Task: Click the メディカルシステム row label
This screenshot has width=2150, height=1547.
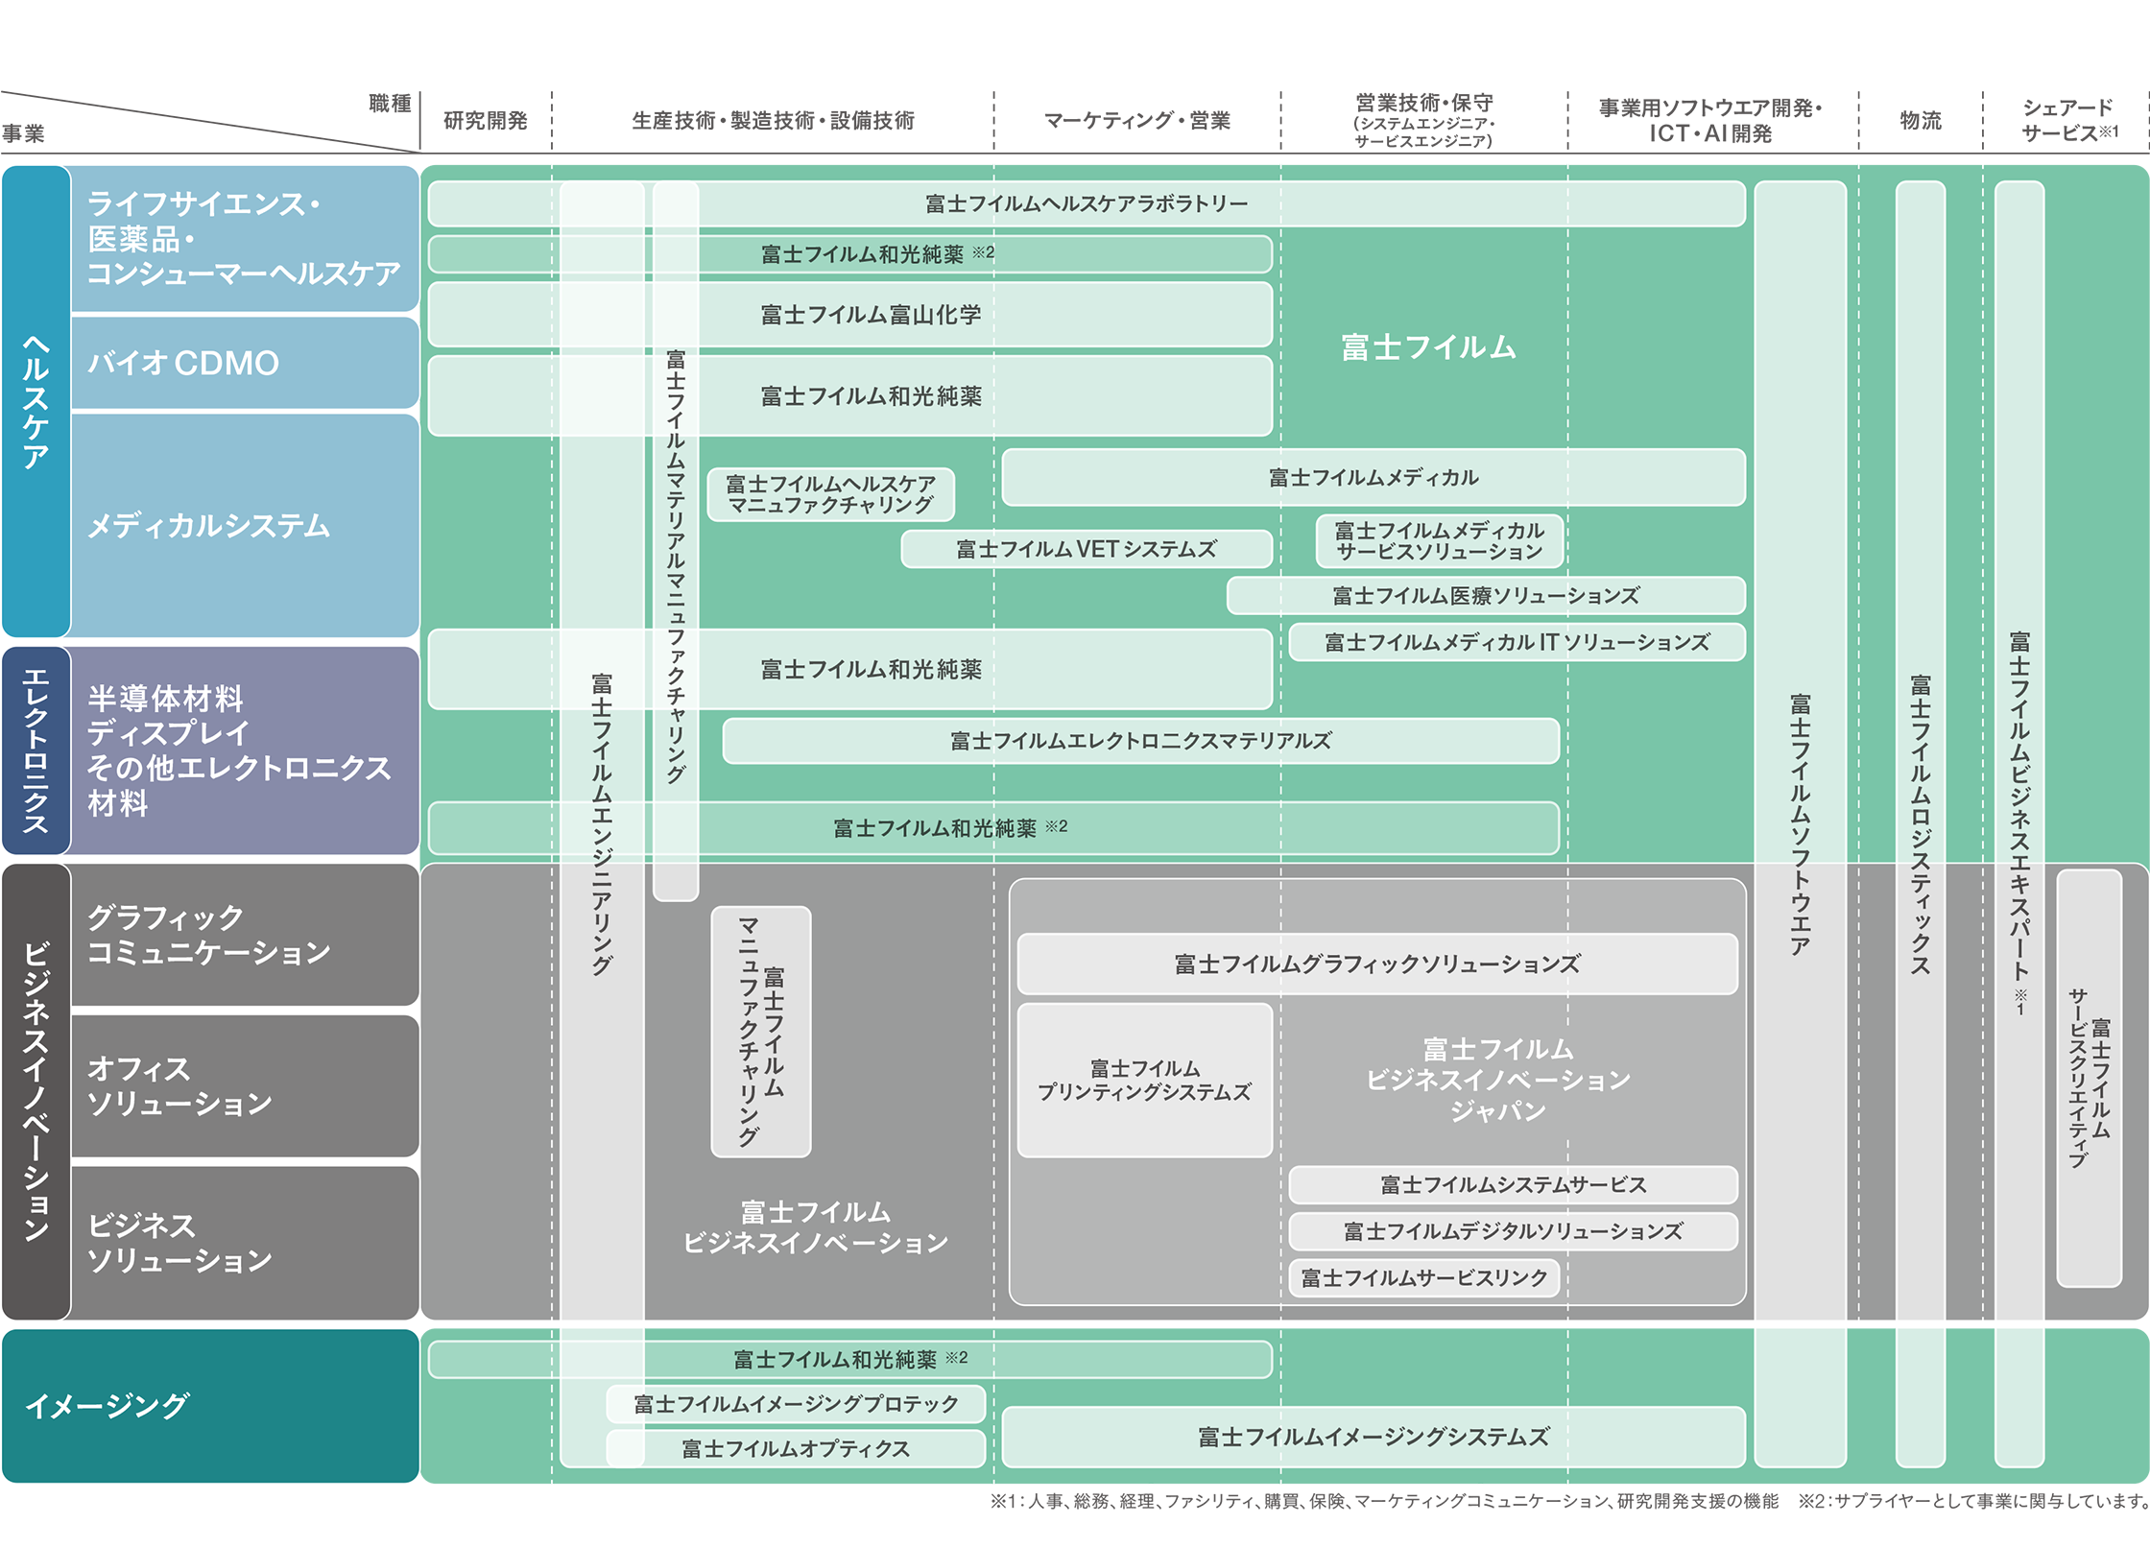Action: point(245,525)
